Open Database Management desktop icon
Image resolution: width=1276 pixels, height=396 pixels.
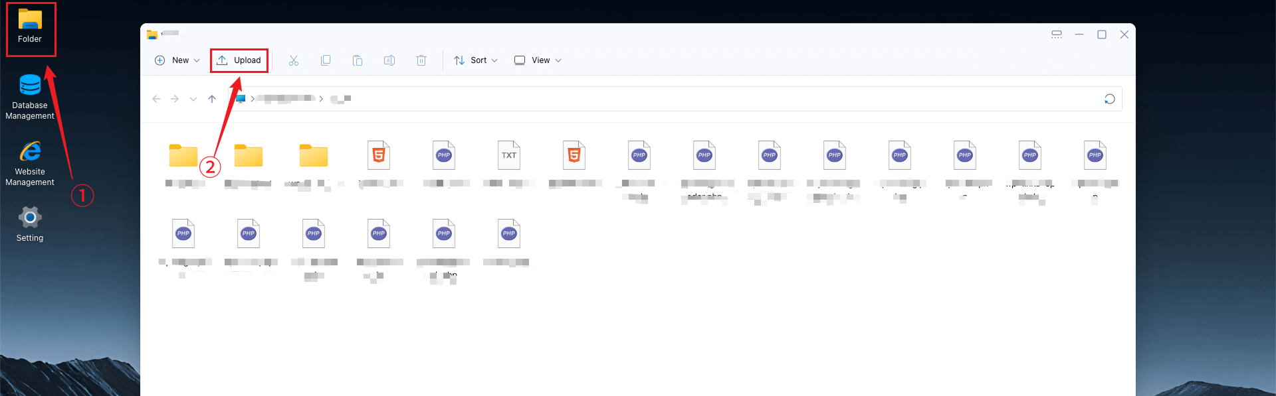[30, 97]
